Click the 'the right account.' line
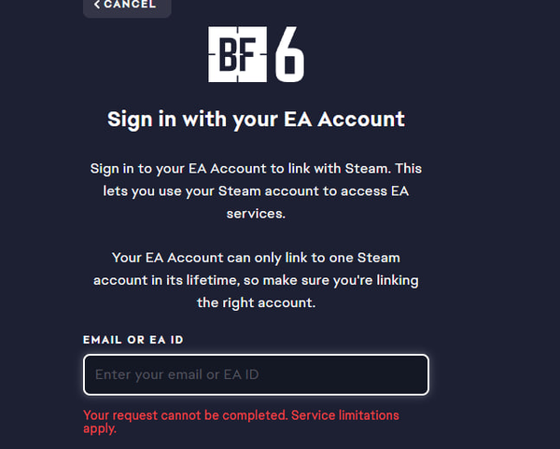The width and height of the screenshot is (560, 449). tap(256, 302)
